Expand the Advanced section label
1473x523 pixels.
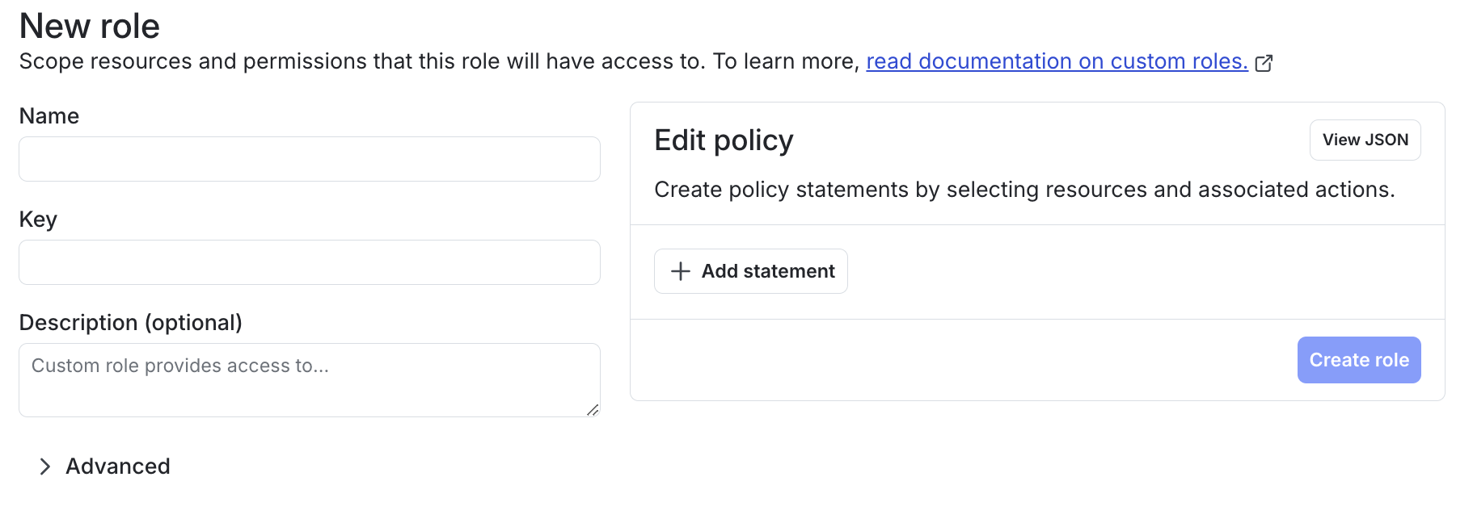click(118, 467)
